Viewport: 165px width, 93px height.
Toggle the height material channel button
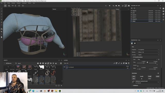142,76
